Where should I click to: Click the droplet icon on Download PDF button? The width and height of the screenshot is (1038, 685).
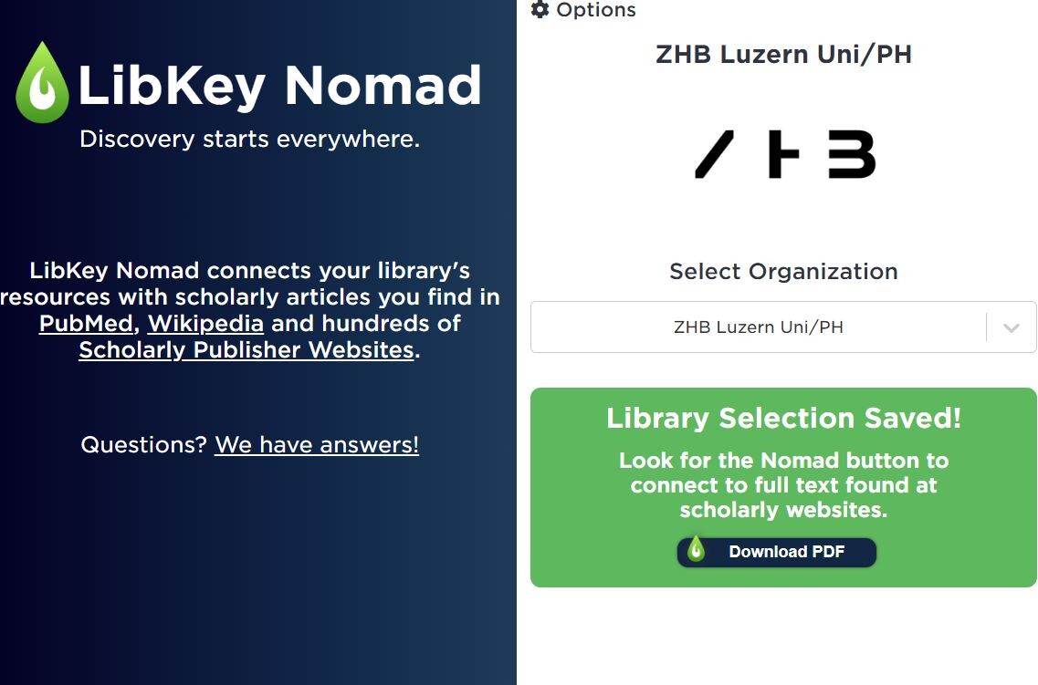[696, 549]
